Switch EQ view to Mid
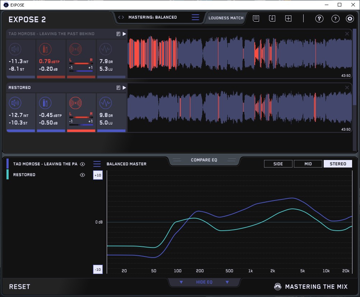This screenshot has height=297, width=360. click(x=308, y=164)
